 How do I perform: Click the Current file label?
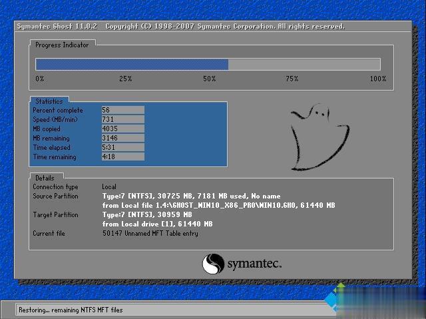pyautogui.click(x=49, y=233)
